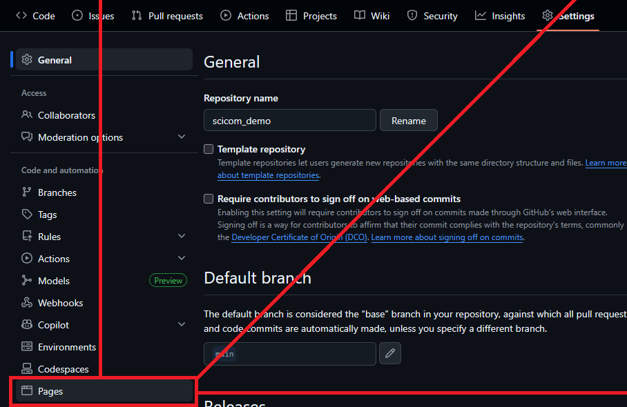Click the Webhooks icon in sidebar
627x407 pixels.
[x=27, y=303]
